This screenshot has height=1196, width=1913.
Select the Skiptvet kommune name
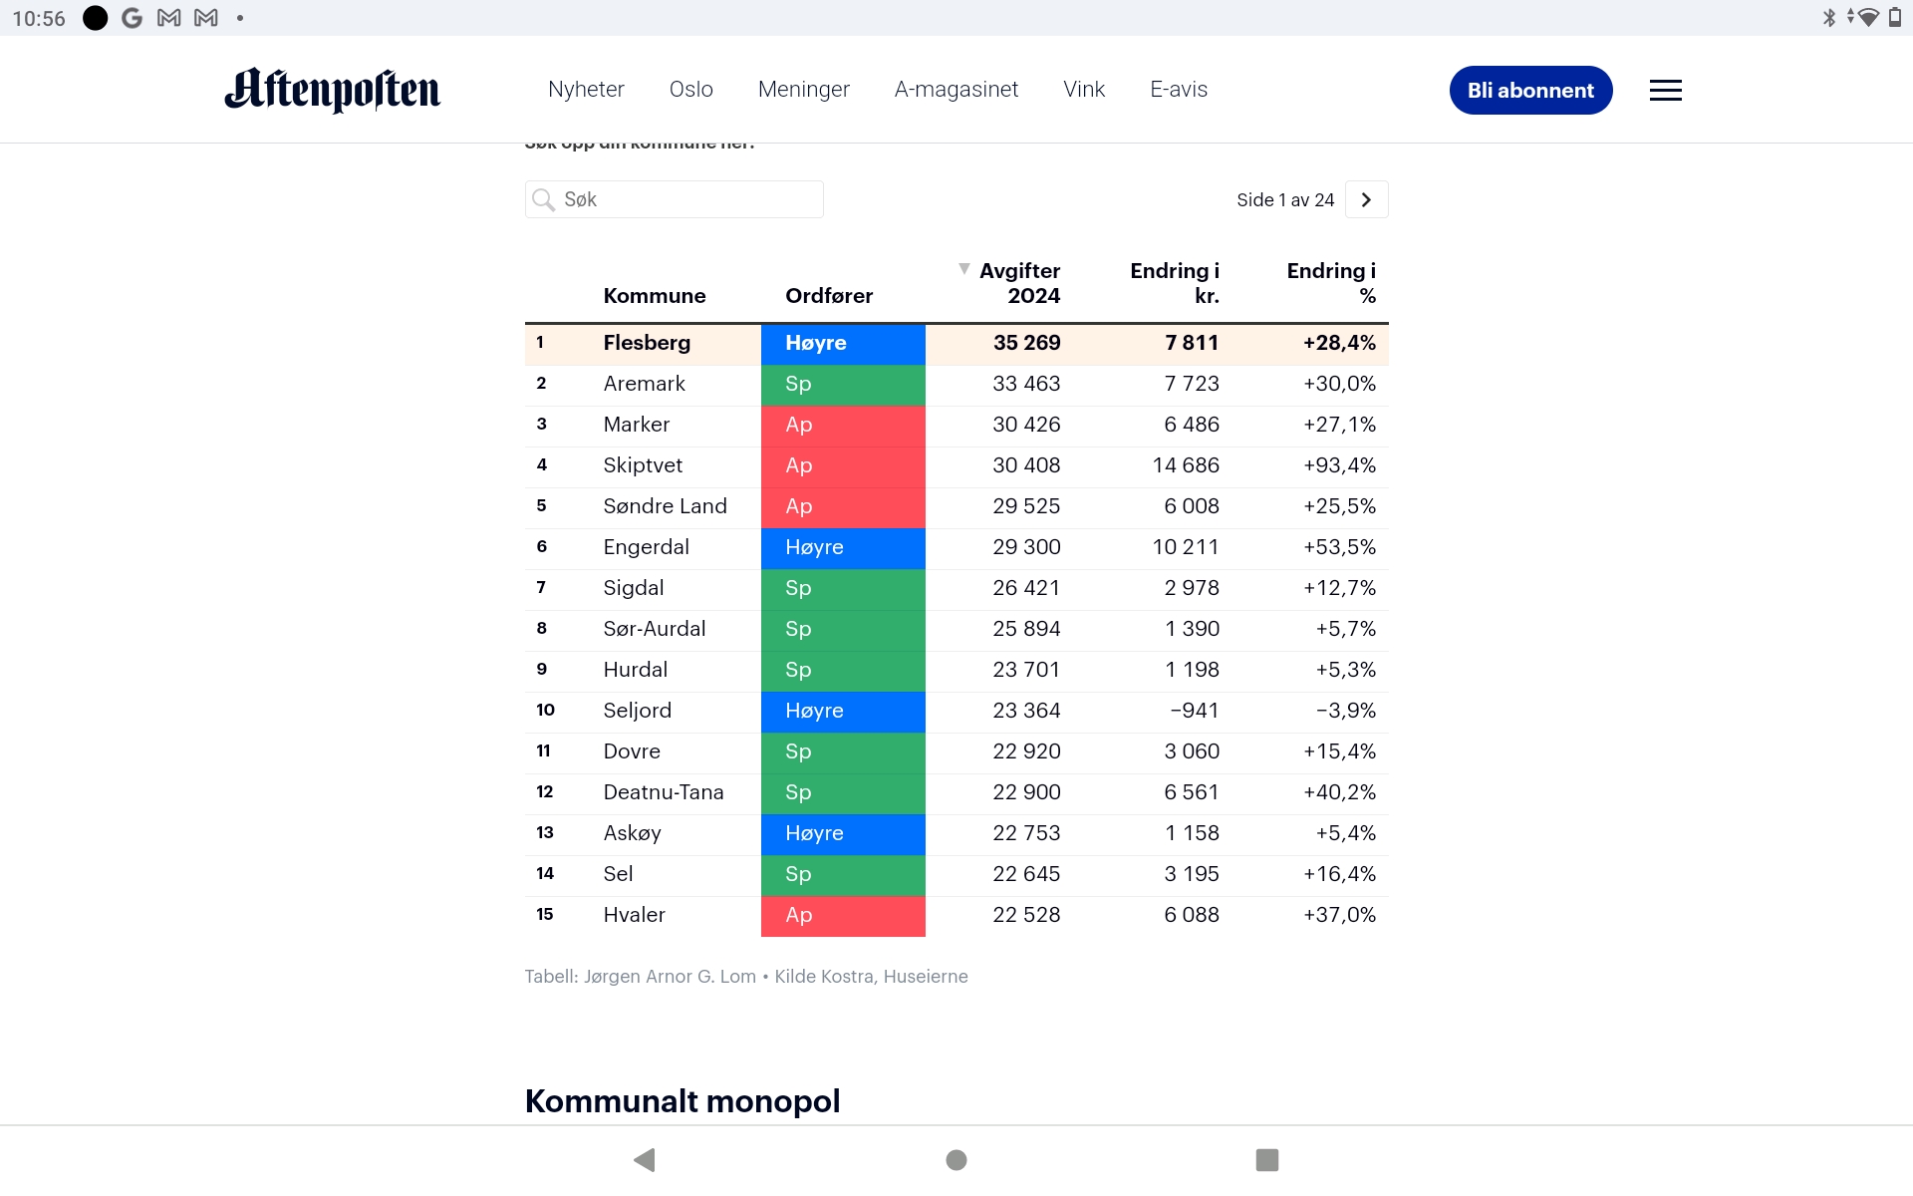[643, 465]
